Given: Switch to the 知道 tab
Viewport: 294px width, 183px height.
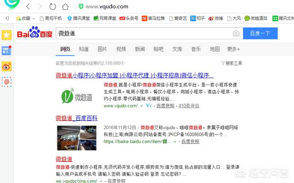Looking at the screenshot, I should click(84, 49).
